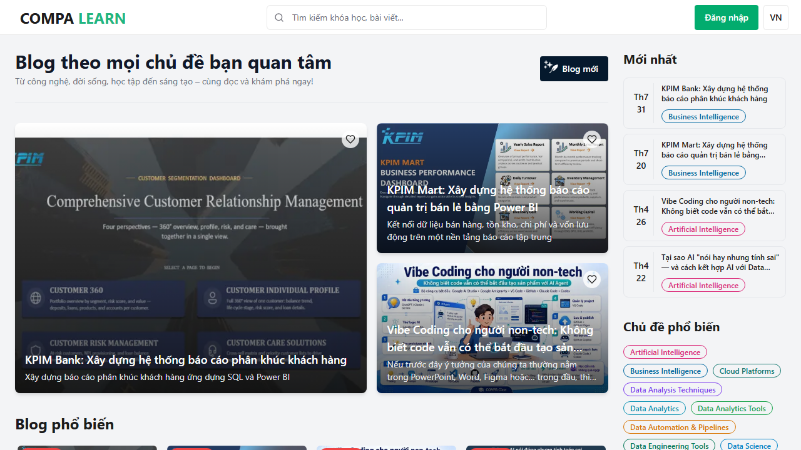This screenshot has width=801, height=450.
Task: Click the Mới nhất sidebar heading
Action: click(x=650, y=59)
